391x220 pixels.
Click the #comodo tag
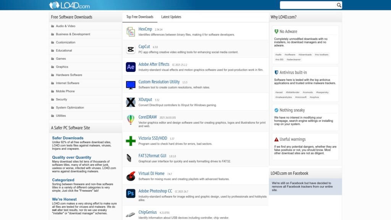308,92
